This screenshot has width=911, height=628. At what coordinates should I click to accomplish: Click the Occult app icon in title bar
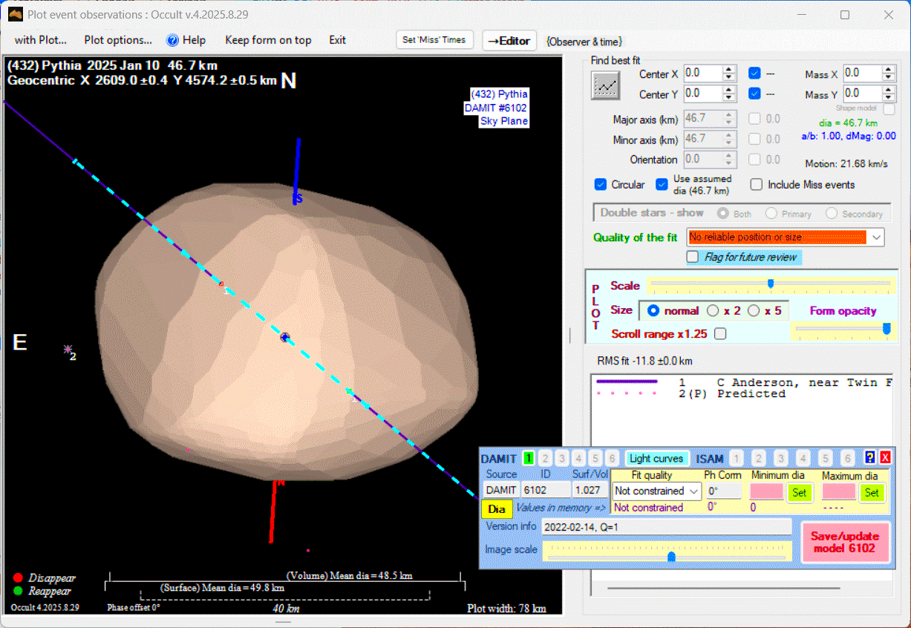pos(15,14)
